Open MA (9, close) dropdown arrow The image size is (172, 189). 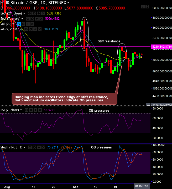point(21,29)
